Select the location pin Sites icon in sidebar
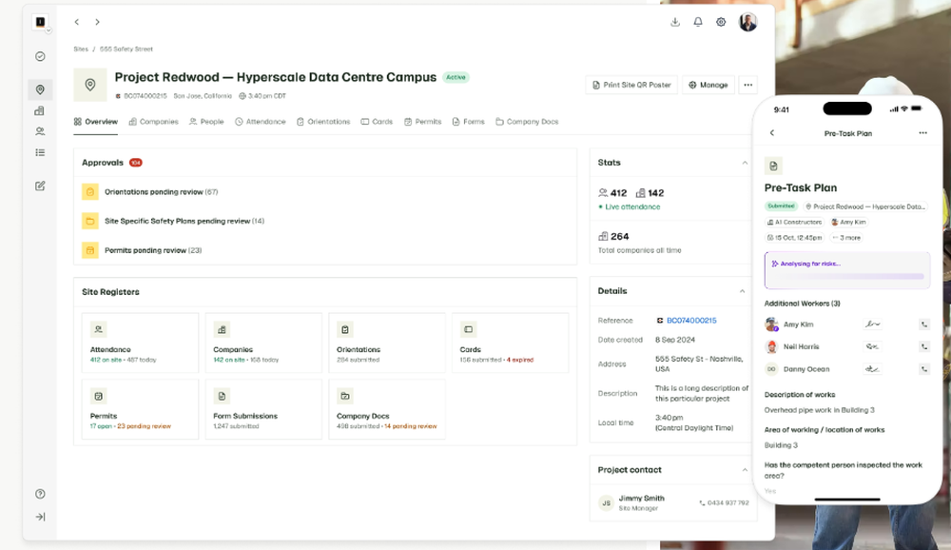The width and height of the screenshot is (951, 550). click(40, 89)
